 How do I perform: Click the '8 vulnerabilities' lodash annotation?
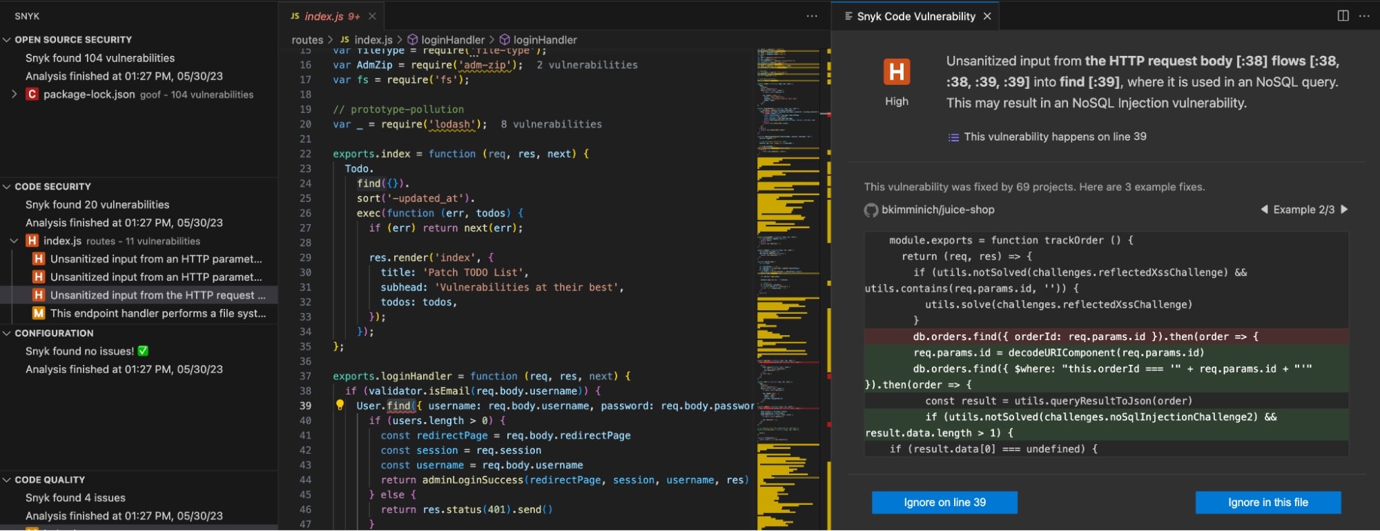pos(551,124)
